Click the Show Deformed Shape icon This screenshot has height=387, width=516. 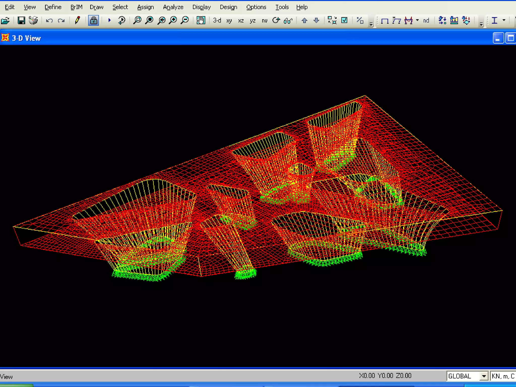click(x=396, y=21)
